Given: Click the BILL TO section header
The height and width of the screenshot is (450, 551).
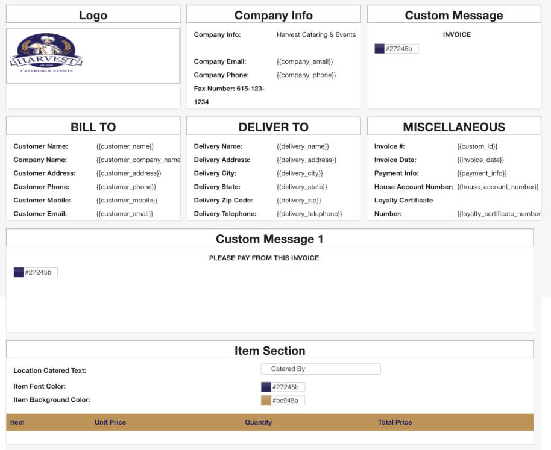Looking at the screenshot, I should tap(93, 127).
